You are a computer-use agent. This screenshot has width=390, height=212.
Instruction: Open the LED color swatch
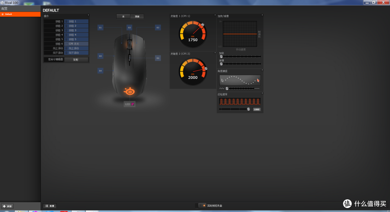pos(133,104)
